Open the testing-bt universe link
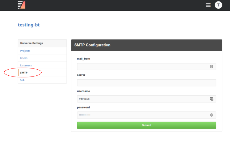The width and height of the screenshot is (230, 145). [29, 25]
